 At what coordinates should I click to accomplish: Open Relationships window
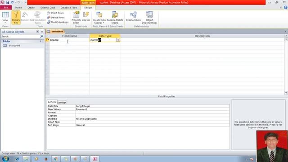133,17
